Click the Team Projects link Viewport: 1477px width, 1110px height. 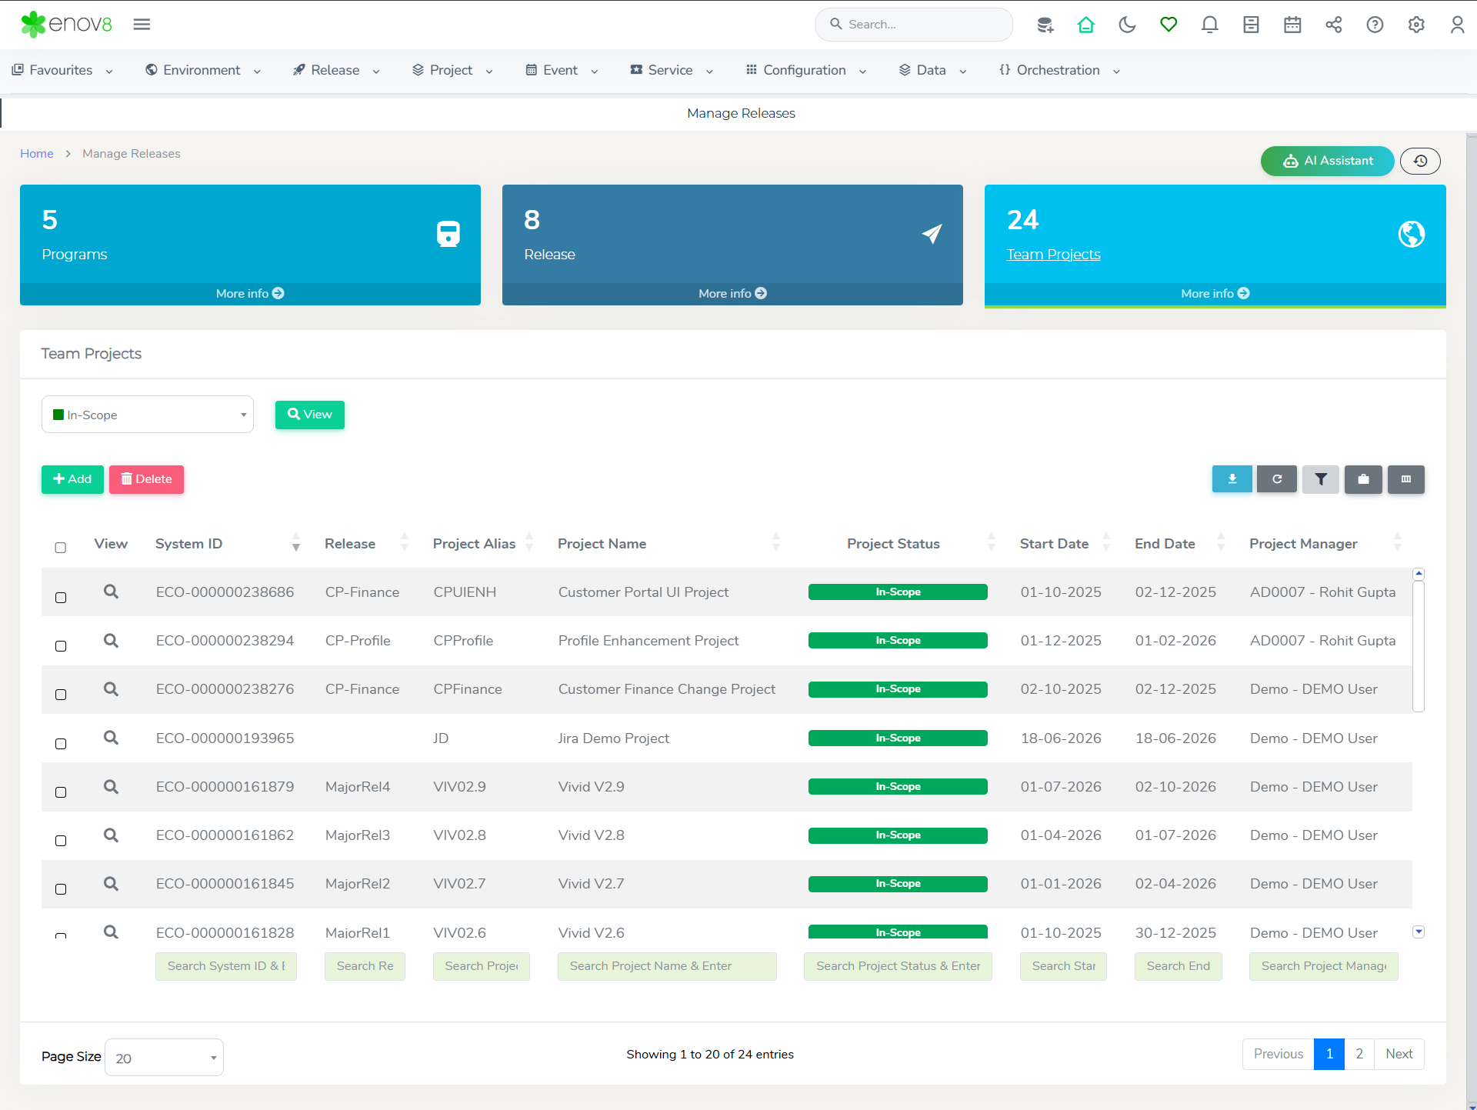tap(1053, 255)
